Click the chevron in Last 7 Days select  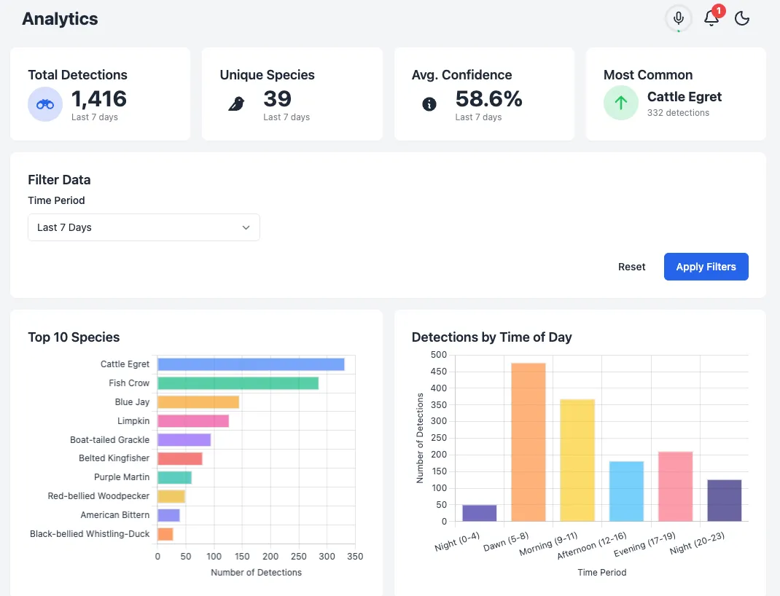246,227
